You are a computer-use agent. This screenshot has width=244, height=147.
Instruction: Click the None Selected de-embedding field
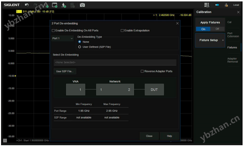click(x=115, y=62)
